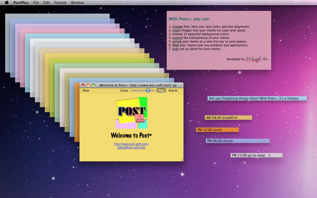Select the orange memo in the stack

pyautogui.click(x=76, y=112)
